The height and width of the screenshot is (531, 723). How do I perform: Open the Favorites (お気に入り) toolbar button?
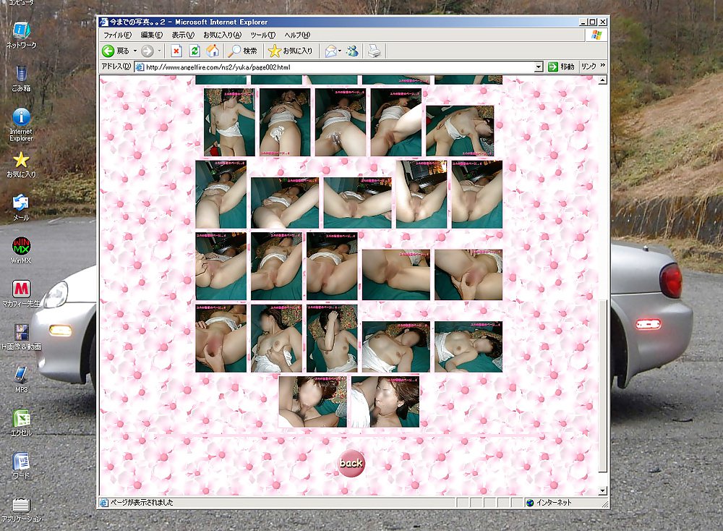click(x=291, y=51)
